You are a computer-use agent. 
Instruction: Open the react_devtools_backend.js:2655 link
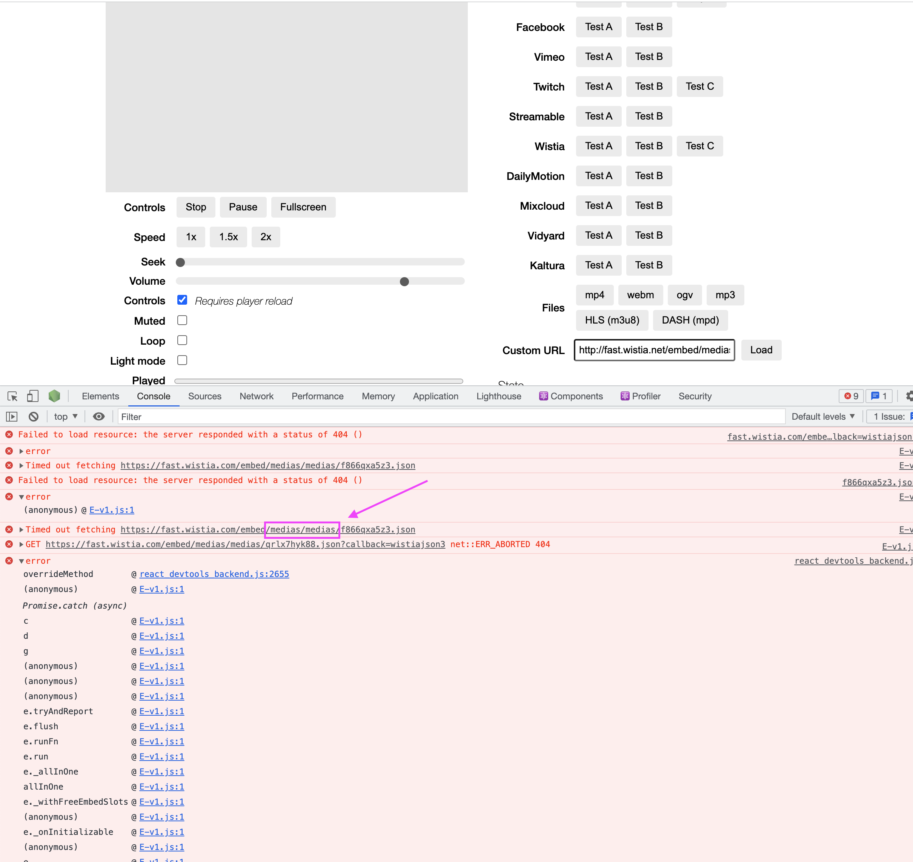[214, 574]
